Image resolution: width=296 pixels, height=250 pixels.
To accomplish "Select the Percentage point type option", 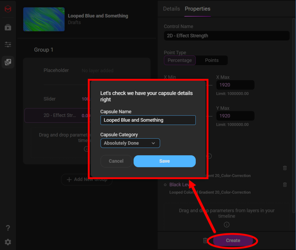I will pyautogui.click(x=179, y=60).
